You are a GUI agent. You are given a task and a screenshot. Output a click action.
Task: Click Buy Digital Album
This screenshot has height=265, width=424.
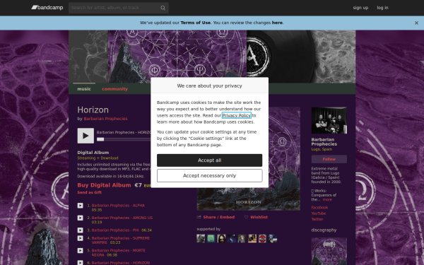[104, 185]
